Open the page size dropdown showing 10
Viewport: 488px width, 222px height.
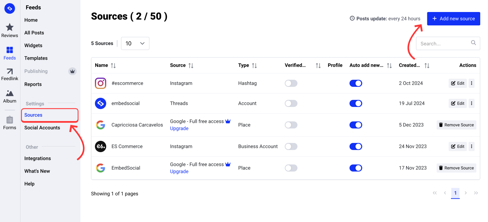135,43
